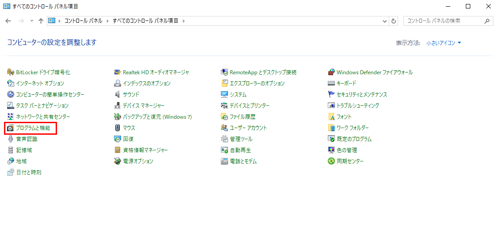Click the プログラムと機能 text label
This screenshot has height=237, width=497.
[x=33, y=128]
